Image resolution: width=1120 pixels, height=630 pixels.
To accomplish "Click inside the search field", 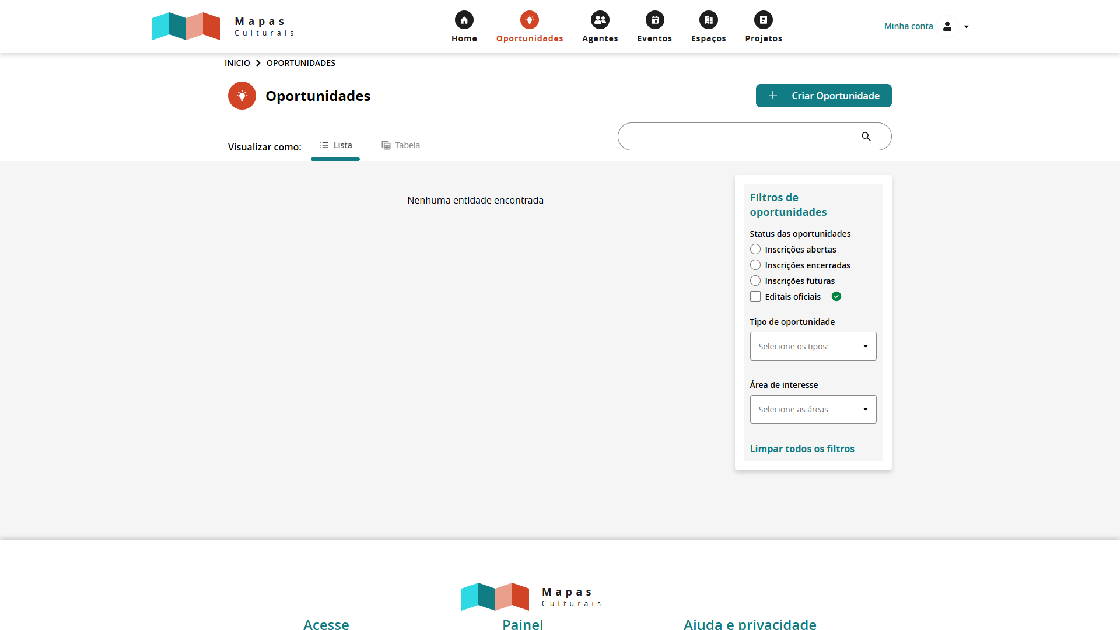I will (735, 136).
